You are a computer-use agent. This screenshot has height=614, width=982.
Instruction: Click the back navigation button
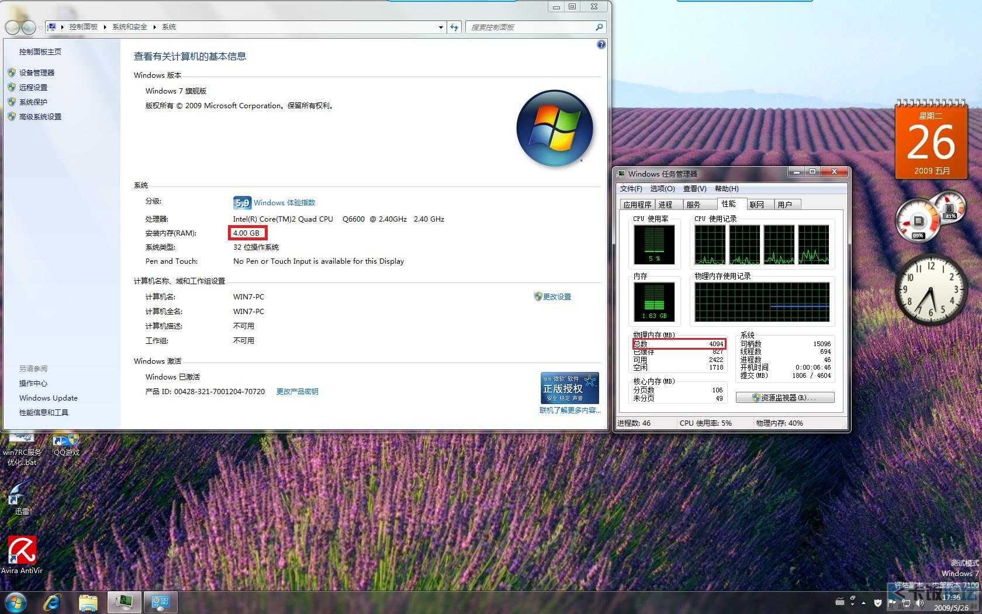pos(12,27)
